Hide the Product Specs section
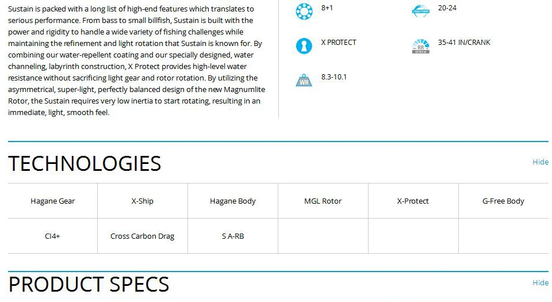552x302 pixels. 540,282
